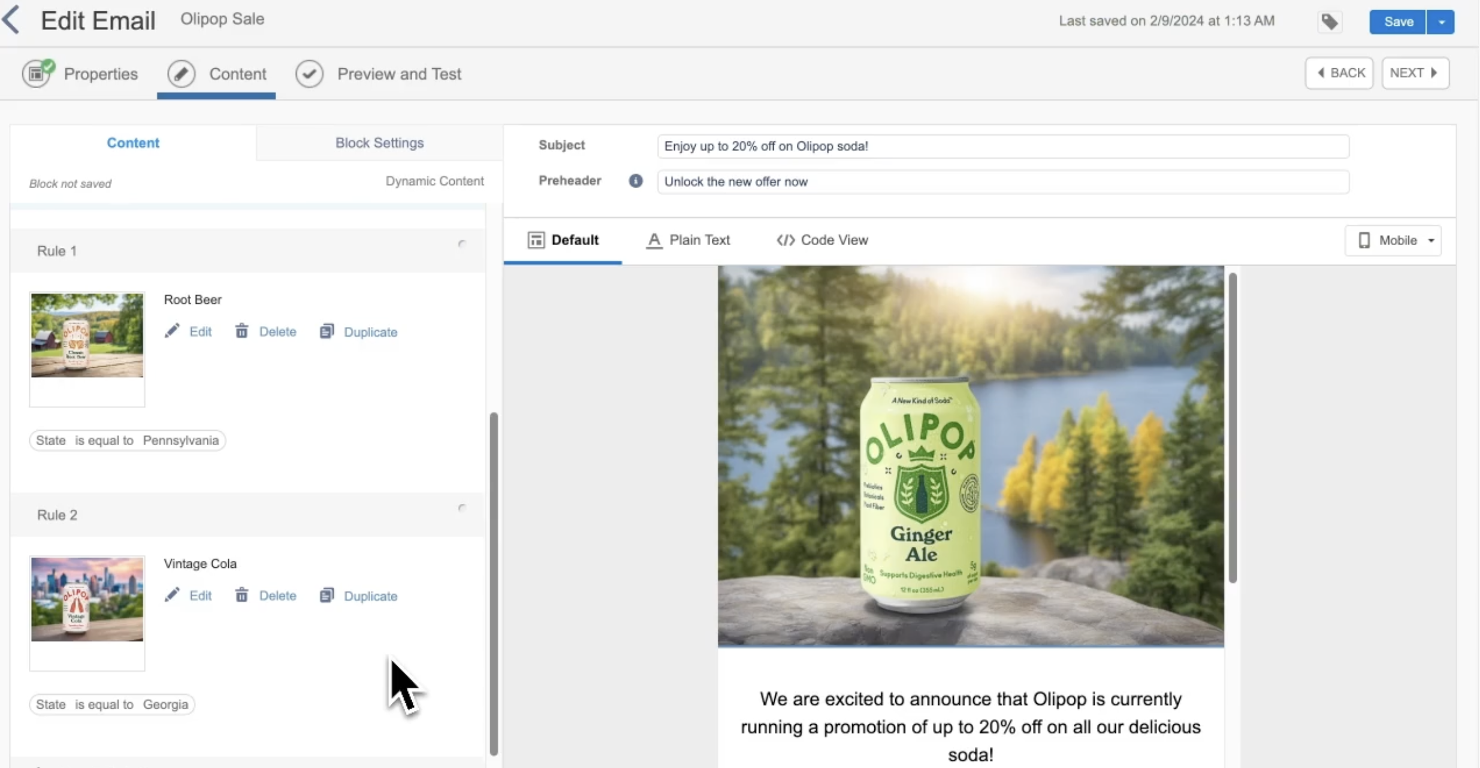Click inside the Subject input field
The height and width of the screenshot is (768, 1480).
pos(1001,146)
